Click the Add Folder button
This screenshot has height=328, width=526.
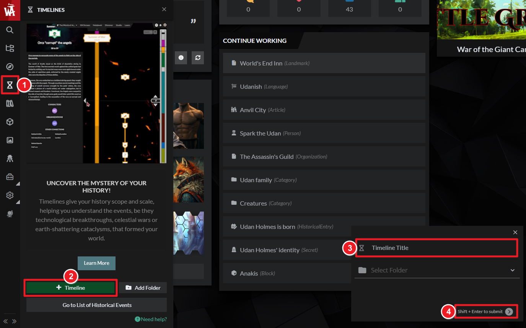(x=143, y=288)
